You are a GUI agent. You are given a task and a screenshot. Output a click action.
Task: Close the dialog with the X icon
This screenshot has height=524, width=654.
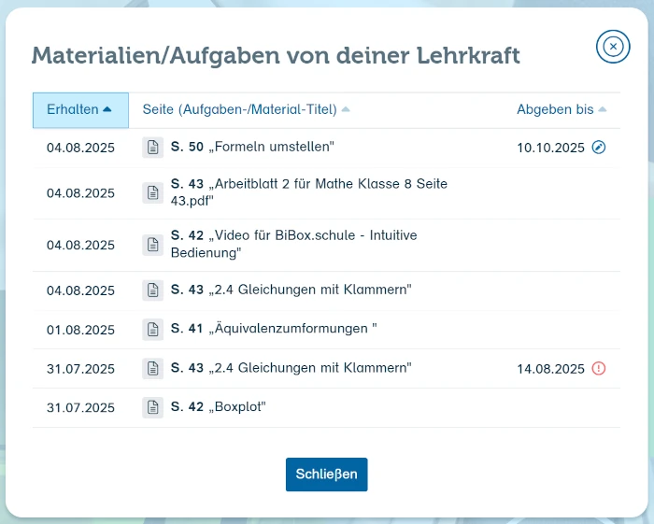pos(613,47)
